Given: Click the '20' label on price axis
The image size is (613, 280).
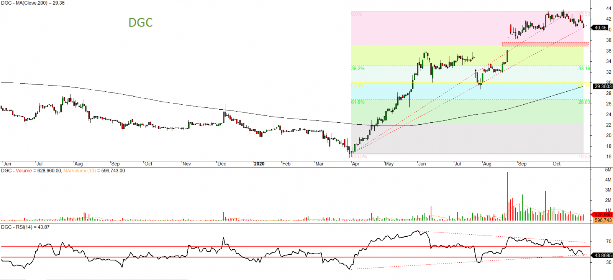Looking at the screenshot, I should 609,135.
